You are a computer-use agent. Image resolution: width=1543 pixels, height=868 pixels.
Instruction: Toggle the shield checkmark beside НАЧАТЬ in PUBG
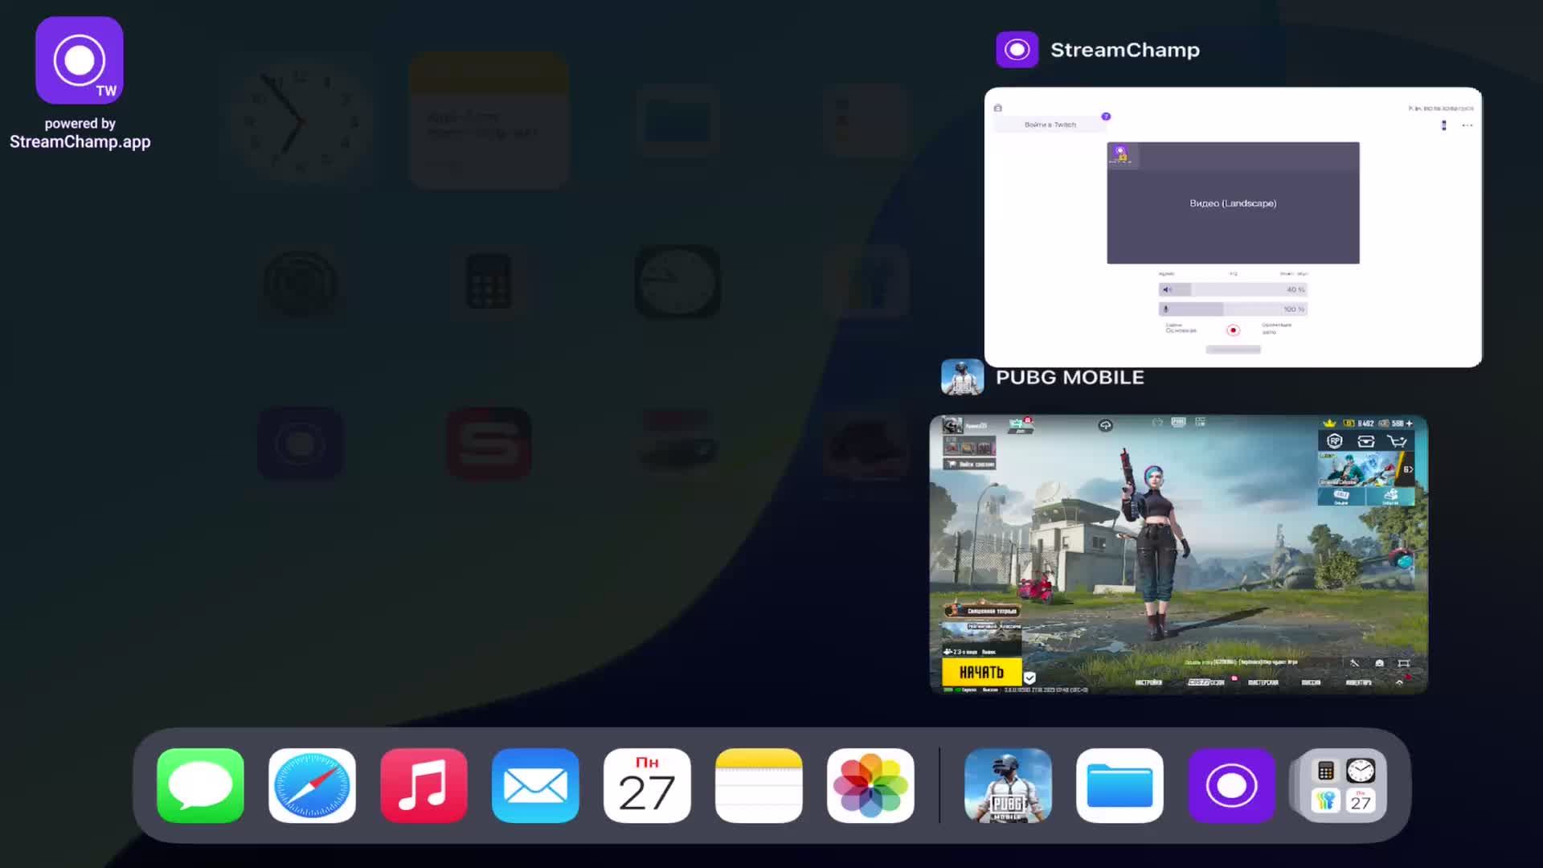click(x=1029, y=678)
